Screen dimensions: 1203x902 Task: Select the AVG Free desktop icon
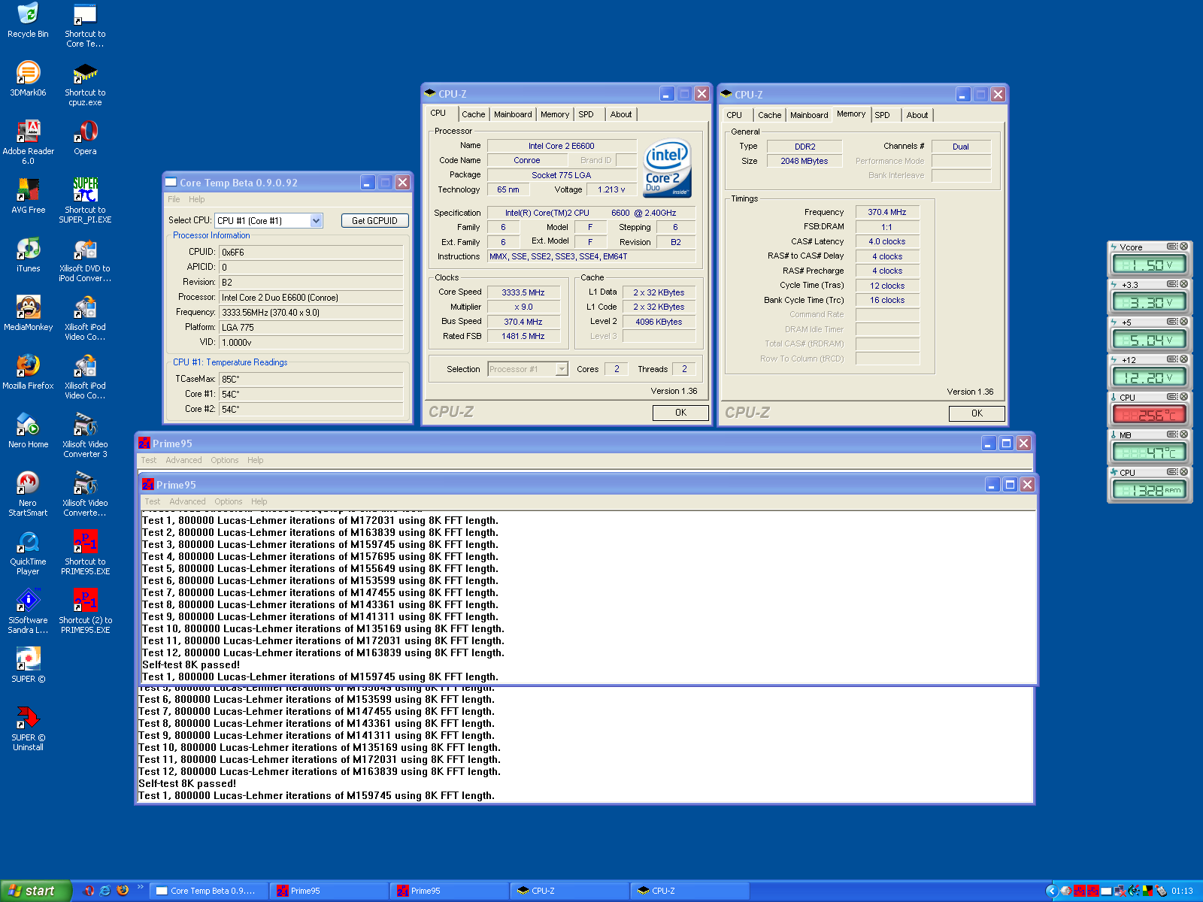pos(28,195)
